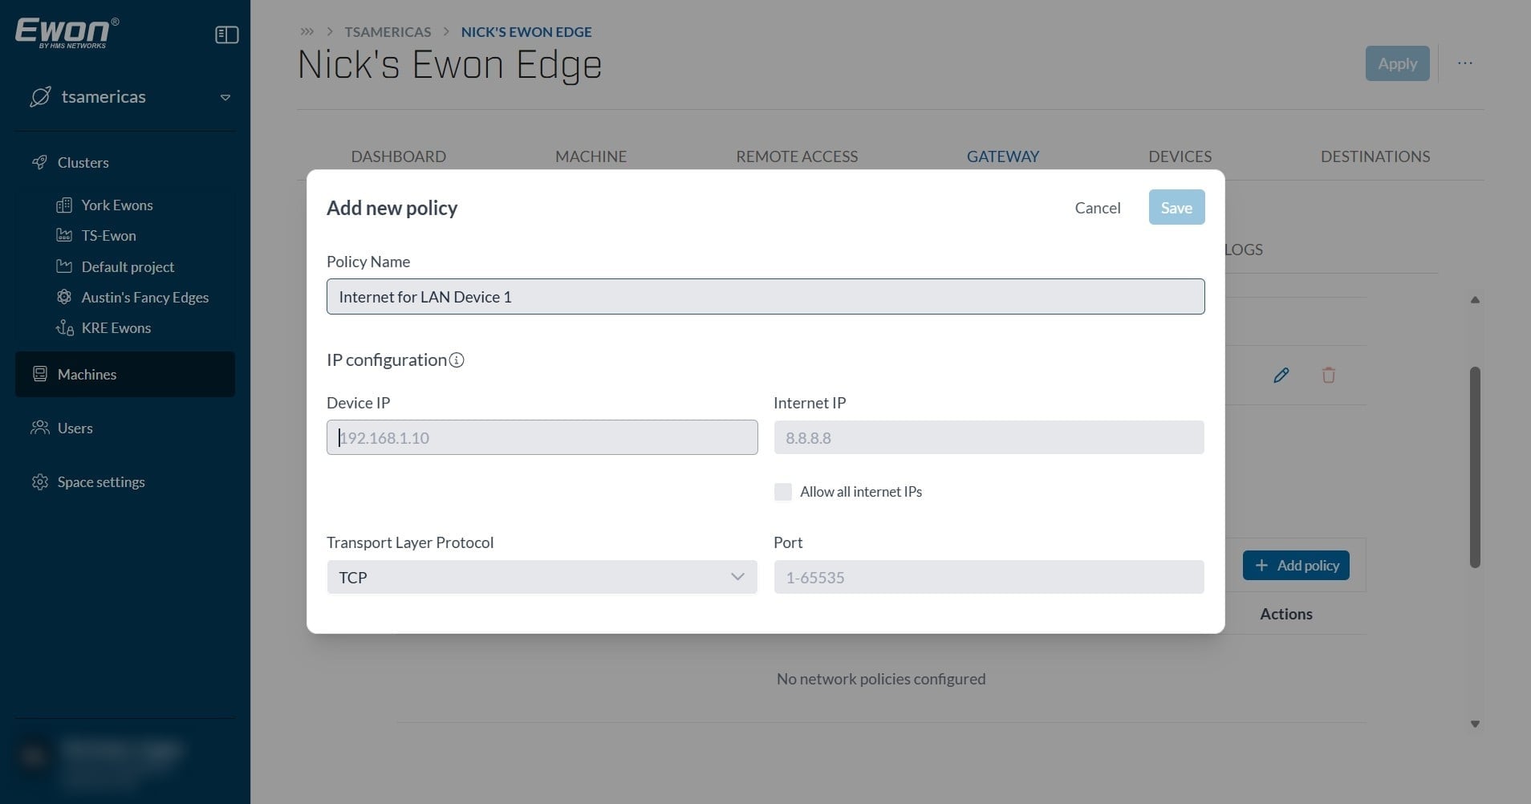Click the Policy Name input field

(765, 297)
